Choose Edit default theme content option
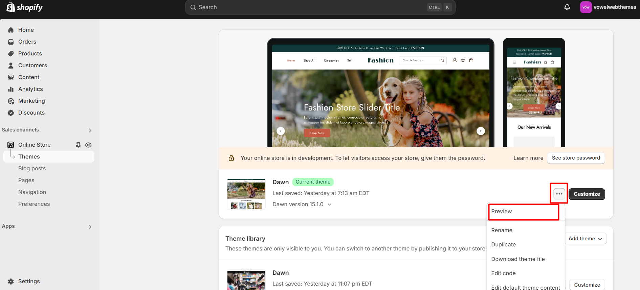The image size is (640, 290). click(526, 287)
